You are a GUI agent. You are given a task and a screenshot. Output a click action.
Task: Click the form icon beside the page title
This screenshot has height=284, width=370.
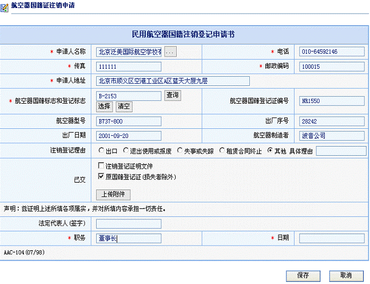point(5,5)
